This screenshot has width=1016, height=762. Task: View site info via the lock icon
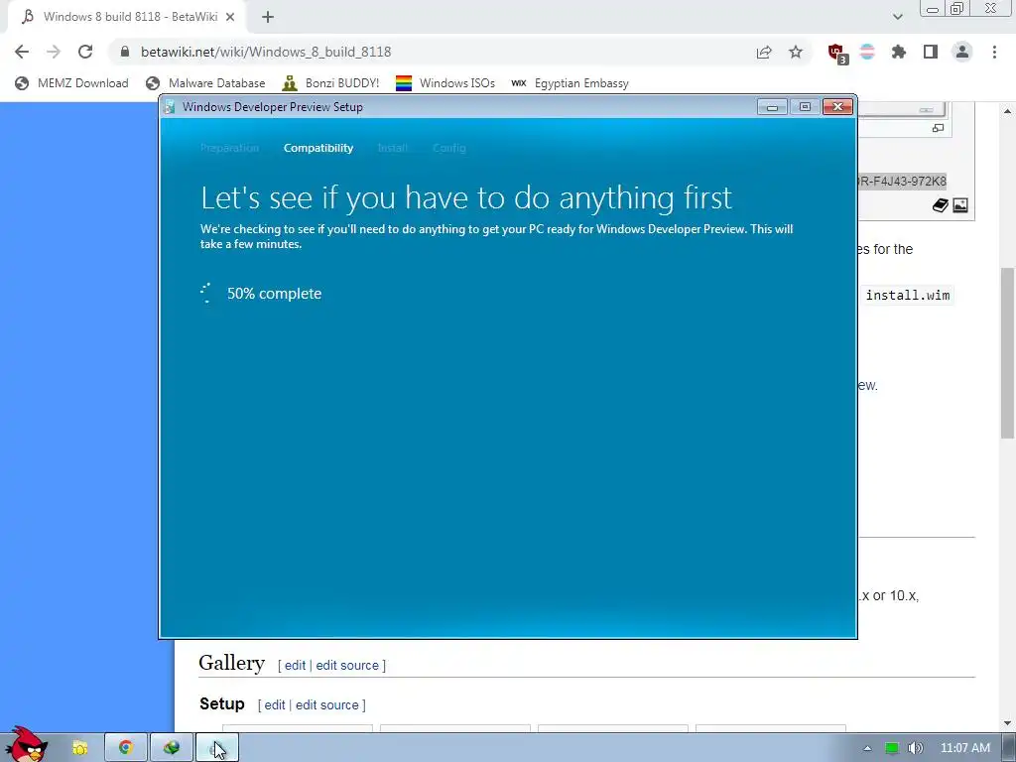[x=125, y=52]
